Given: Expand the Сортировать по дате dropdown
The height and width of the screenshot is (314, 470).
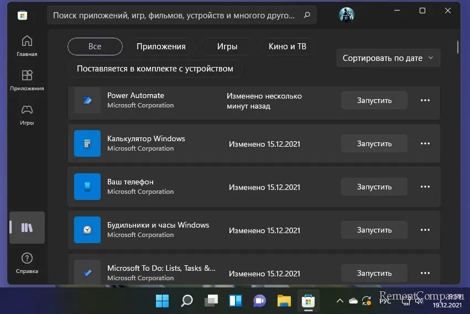Looking at the screenshot, I should point(388,58).
